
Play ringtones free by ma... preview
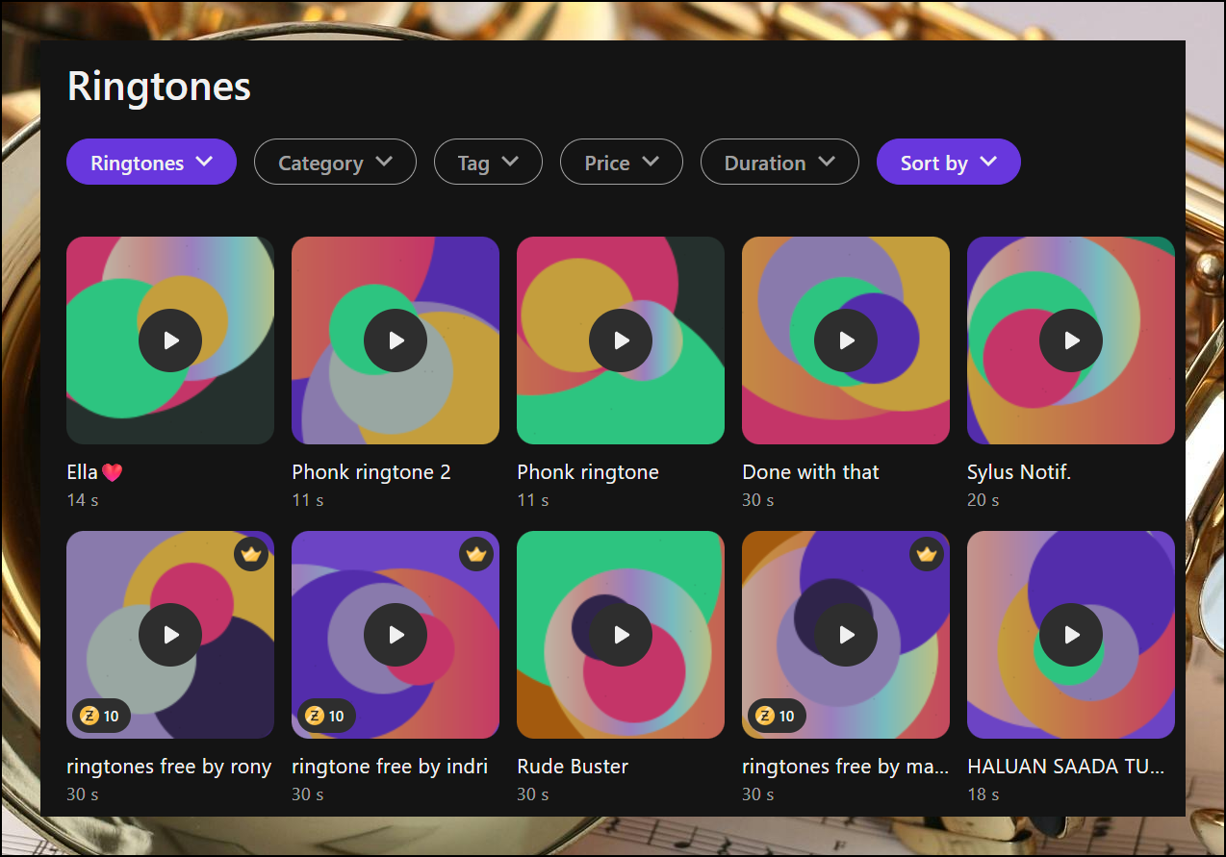click(x=846, y=635)
